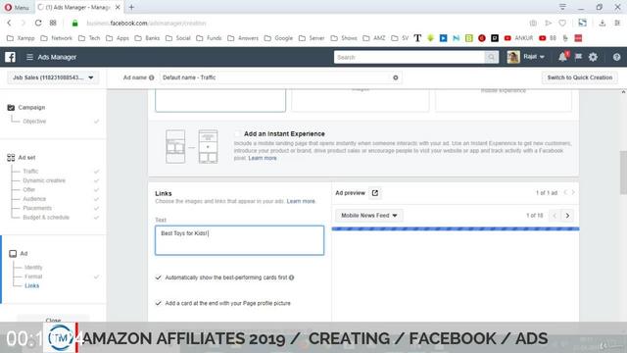
Task: Go to the Format step
Action: coord(33,277)
